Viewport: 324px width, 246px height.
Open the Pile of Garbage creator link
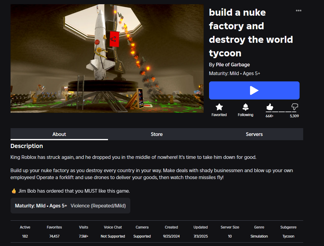pyautogui.click(x=233, y=65)
